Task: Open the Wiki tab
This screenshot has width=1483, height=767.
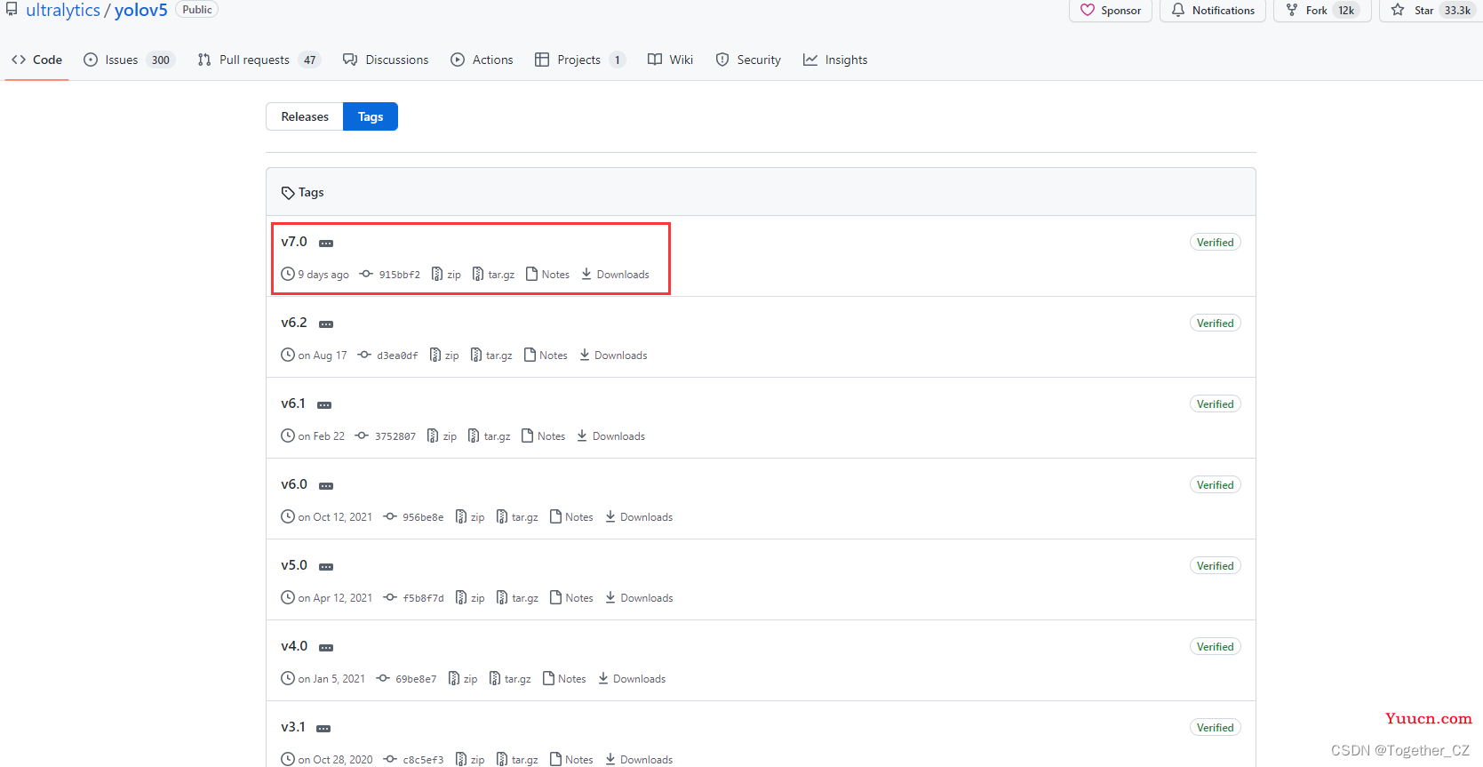Action: click(x=670, y=60)
